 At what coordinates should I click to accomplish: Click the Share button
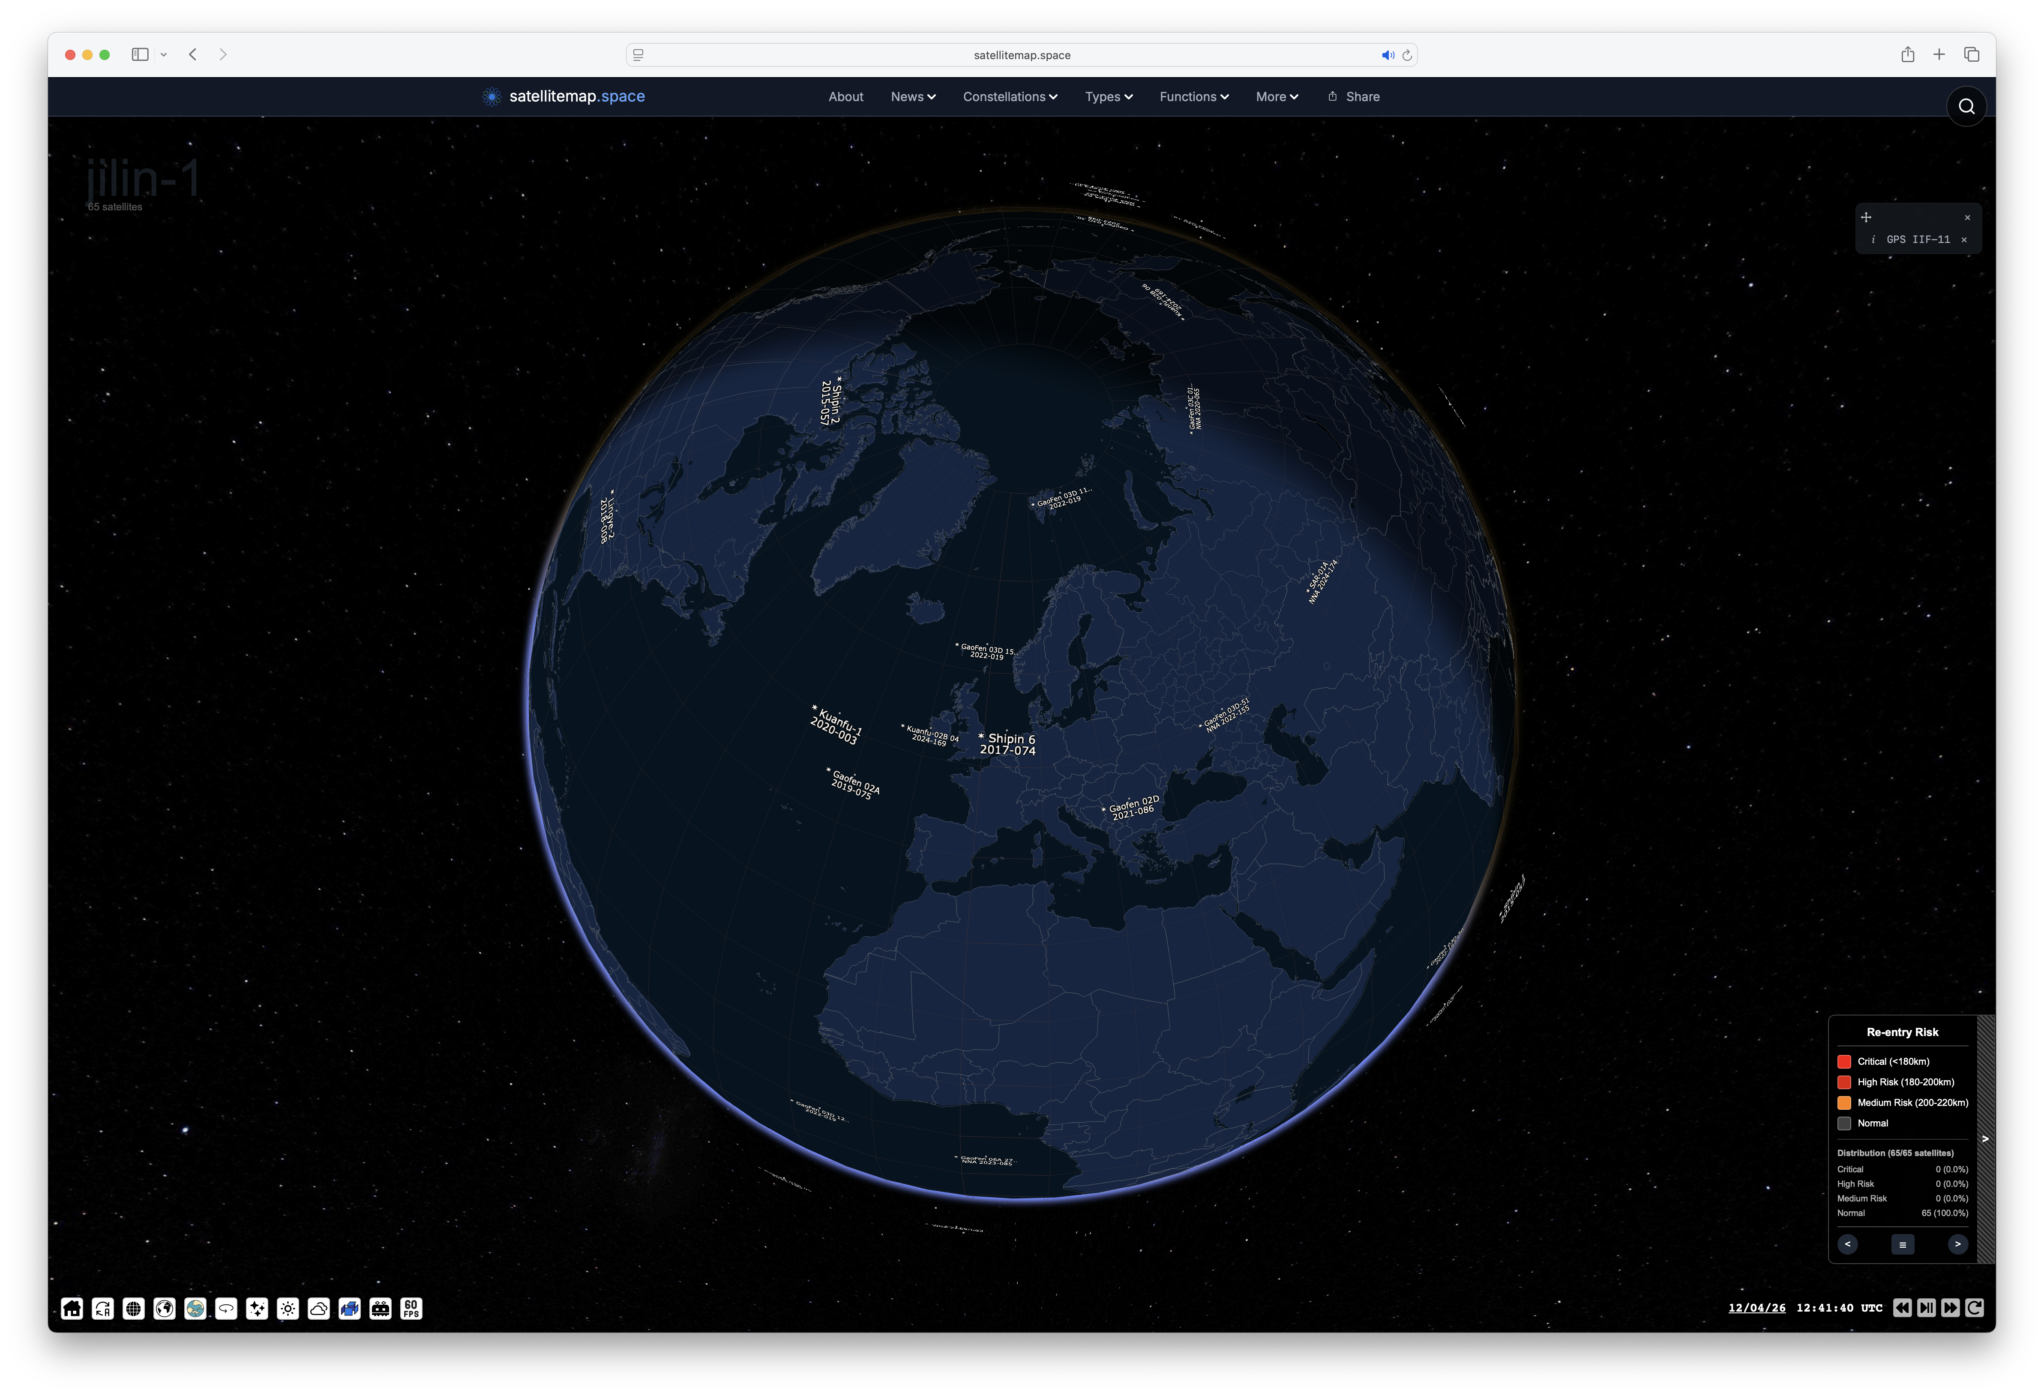[x=1354, y=97]
